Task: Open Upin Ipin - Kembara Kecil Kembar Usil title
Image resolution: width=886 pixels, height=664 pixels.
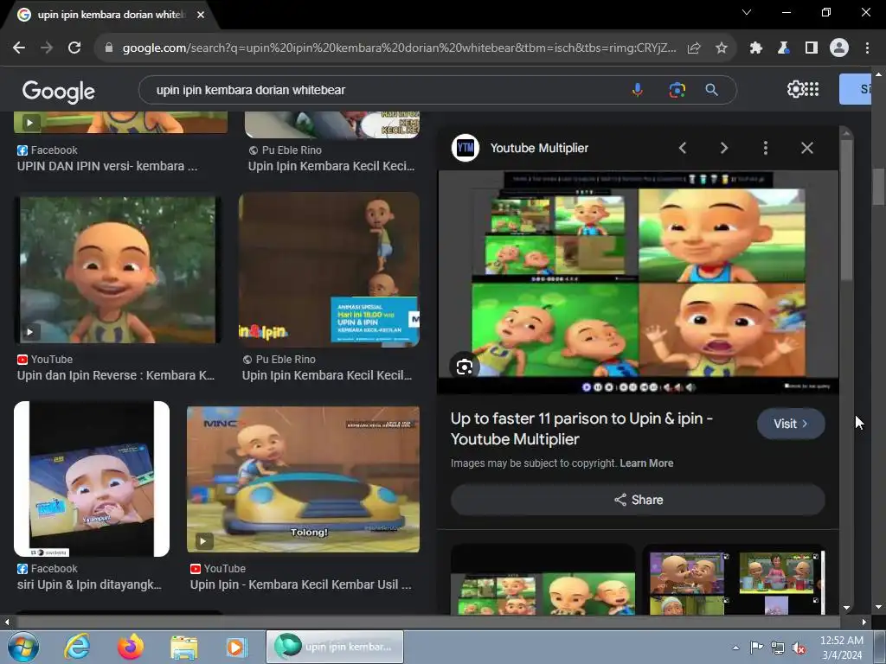Action: pyautogui.click(x=300, y=584)
